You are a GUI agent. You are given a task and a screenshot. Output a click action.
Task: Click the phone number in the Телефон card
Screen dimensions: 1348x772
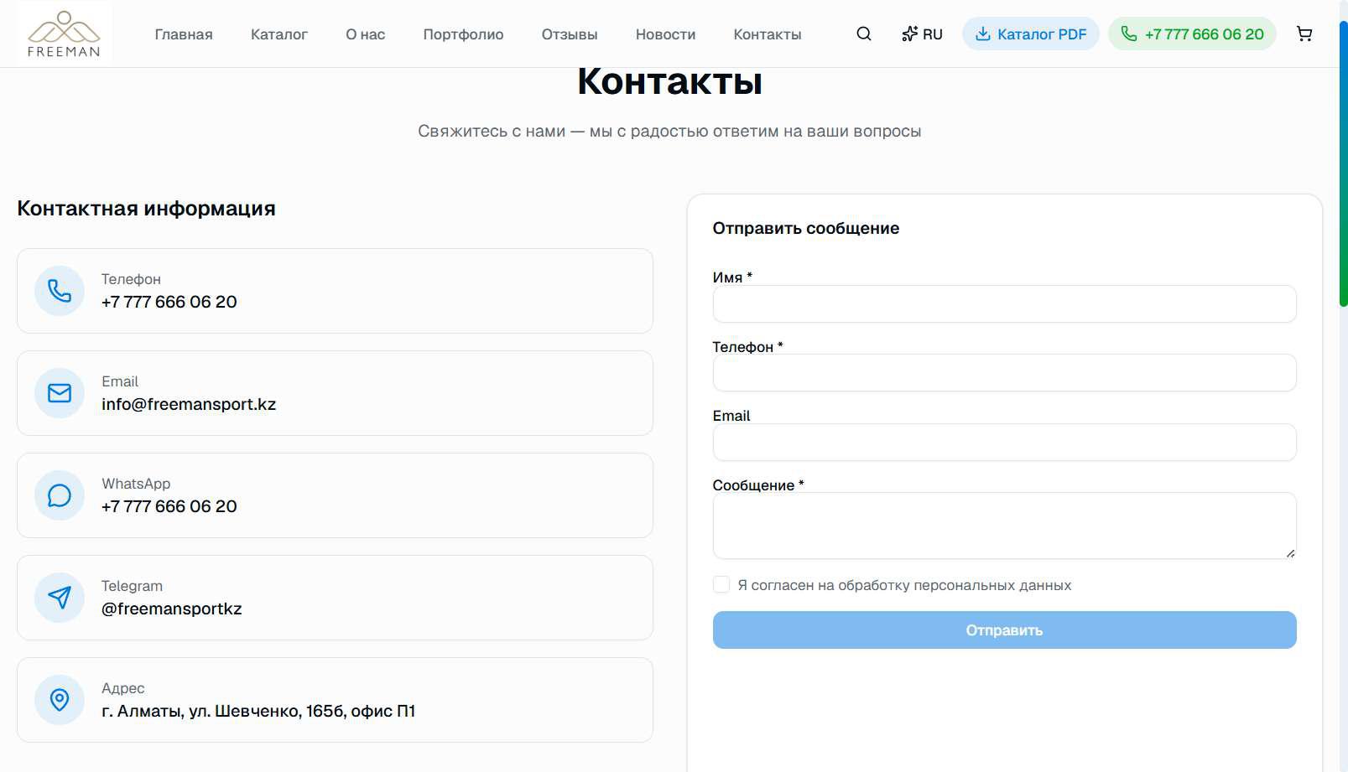click(x=169, y=302)
